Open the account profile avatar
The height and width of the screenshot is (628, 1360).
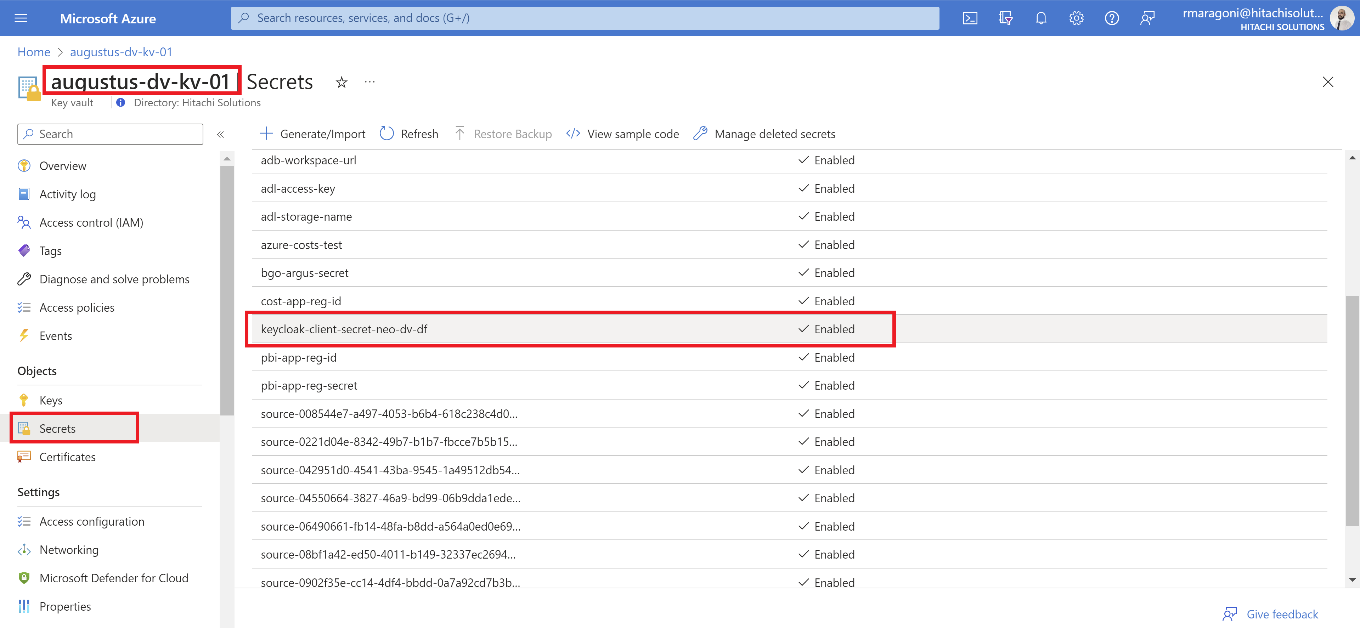(x=1342, y=18)
